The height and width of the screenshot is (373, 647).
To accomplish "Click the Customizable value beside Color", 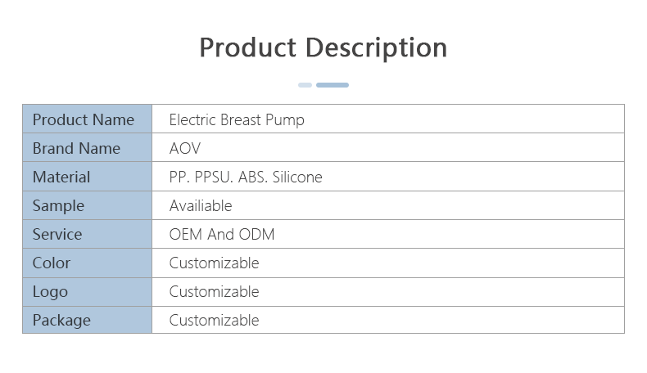I will pos(214,263).
